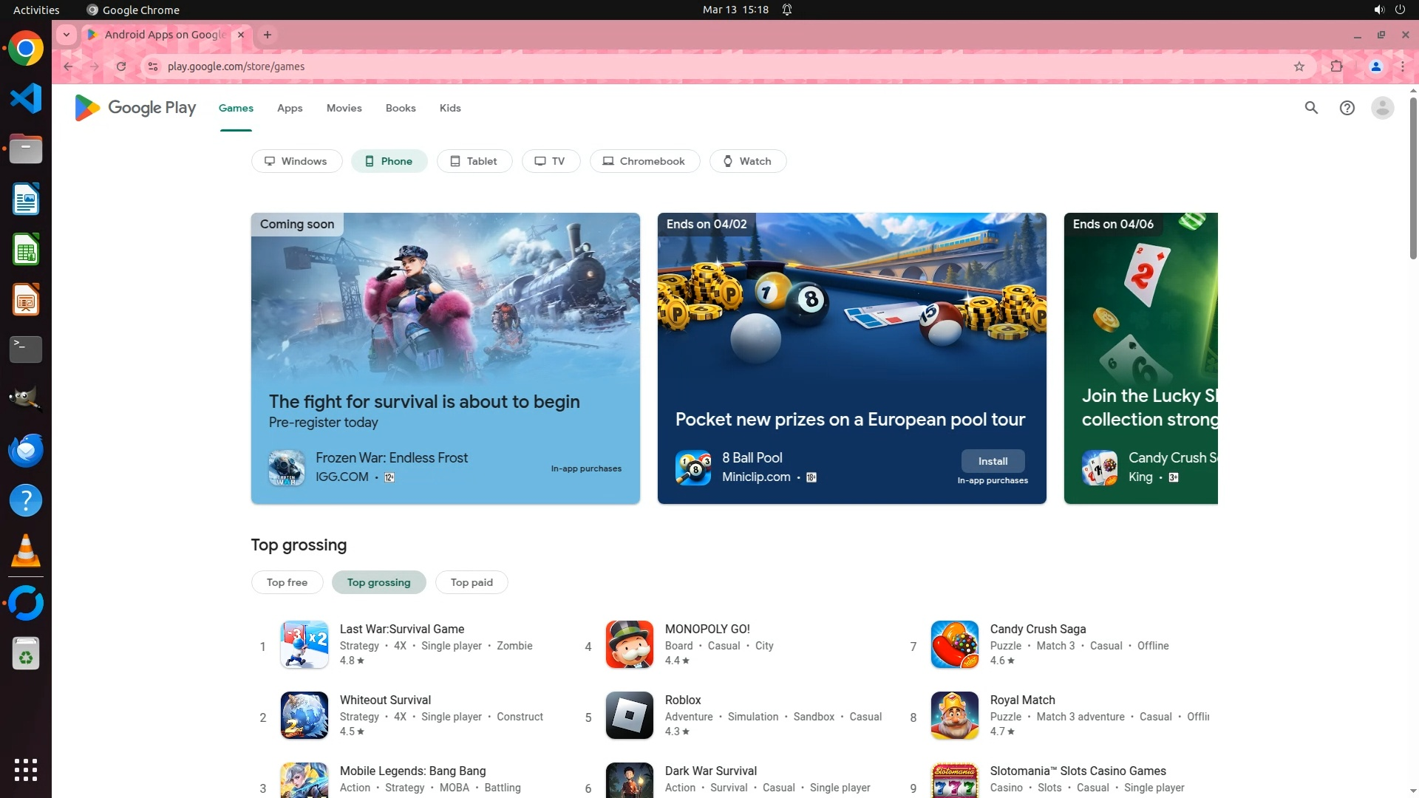Viewport: 1419px width, 798px height.
Task: Filter games by the Windows chip
Action: [x=296, y=161]
